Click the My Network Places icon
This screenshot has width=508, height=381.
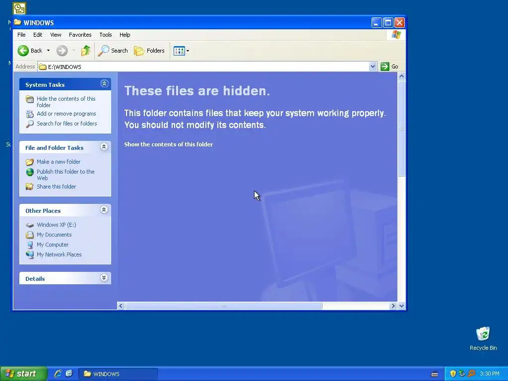coord(29,254)
